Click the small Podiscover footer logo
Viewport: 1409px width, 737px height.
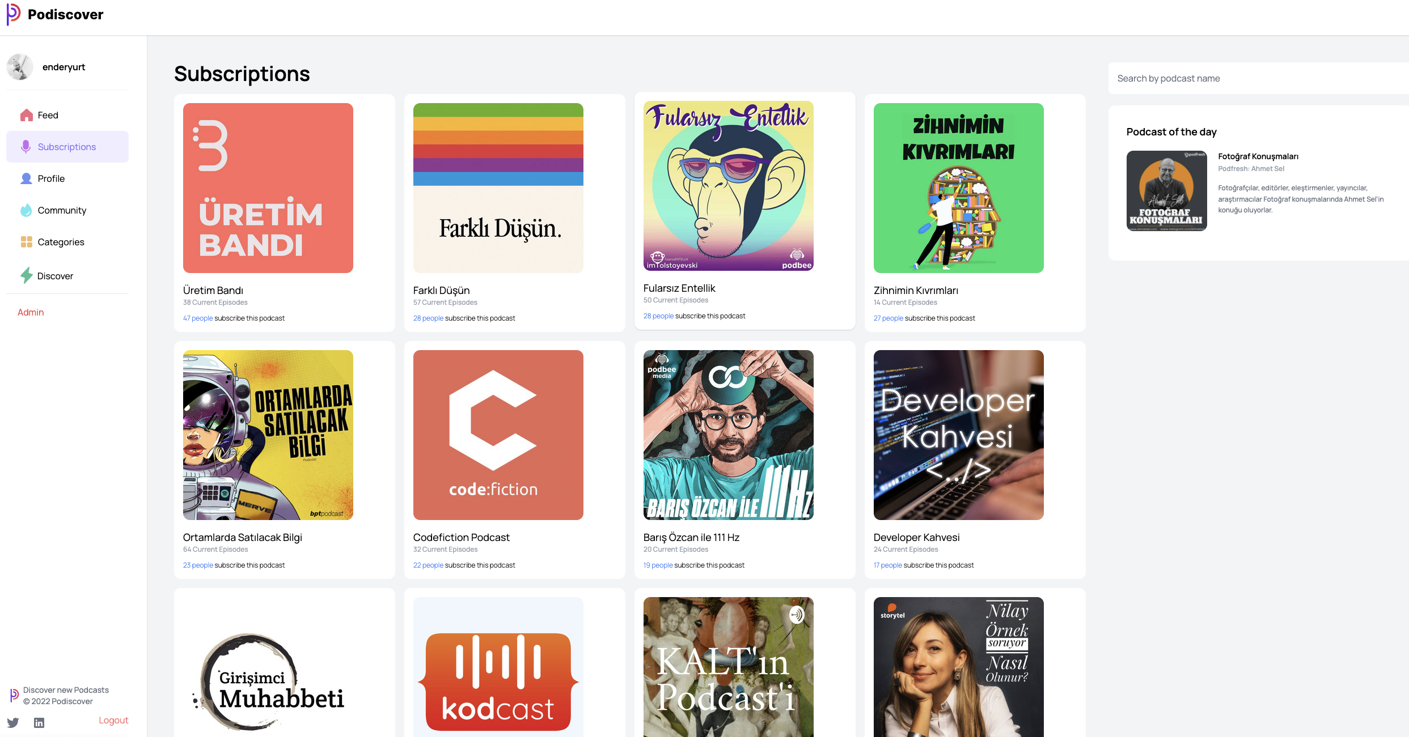[14, 695]
